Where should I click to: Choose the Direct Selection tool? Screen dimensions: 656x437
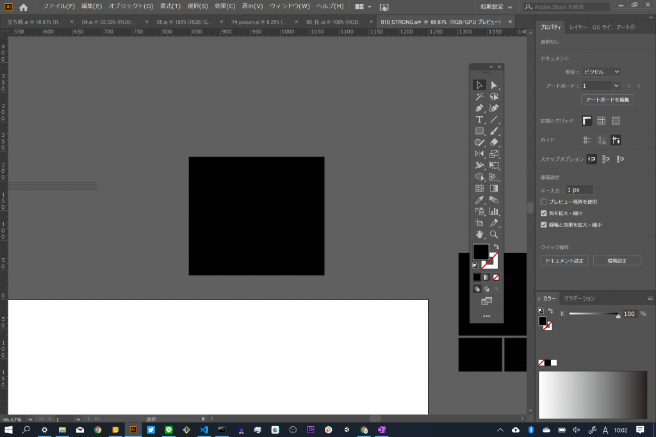point(494,85)
